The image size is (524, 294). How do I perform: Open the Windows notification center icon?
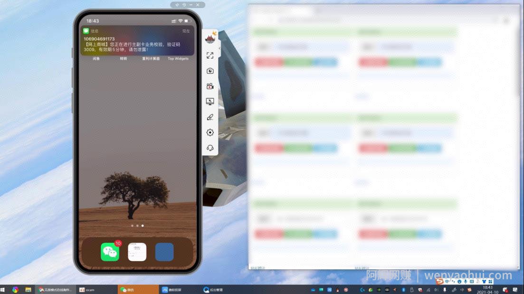pos(515,290)
